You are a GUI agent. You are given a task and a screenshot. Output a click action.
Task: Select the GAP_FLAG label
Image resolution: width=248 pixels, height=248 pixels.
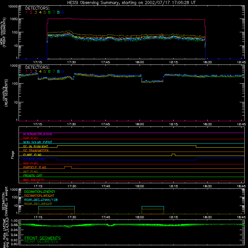tap(30, 138)
